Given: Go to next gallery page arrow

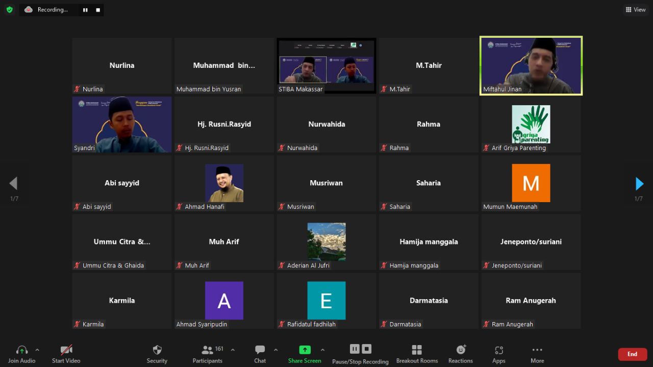Looking at the screenshot, I should (x=639, y=184).
